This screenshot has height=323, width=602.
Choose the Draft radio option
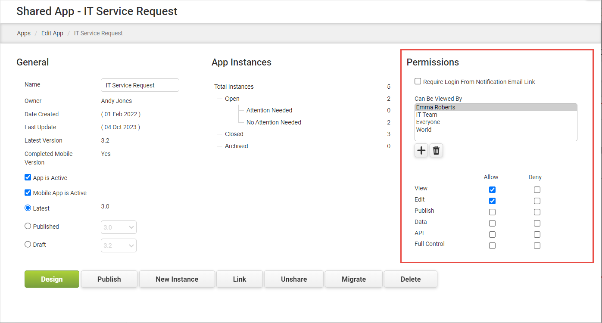(x=28, y=244)
